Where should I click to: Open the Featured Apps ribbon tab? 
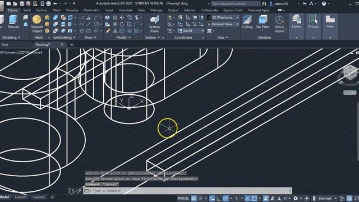259,10
